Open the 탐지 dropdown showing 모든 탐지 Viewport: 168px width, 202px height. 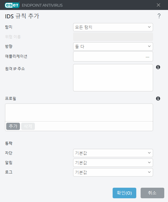click(x=113, y=27)
